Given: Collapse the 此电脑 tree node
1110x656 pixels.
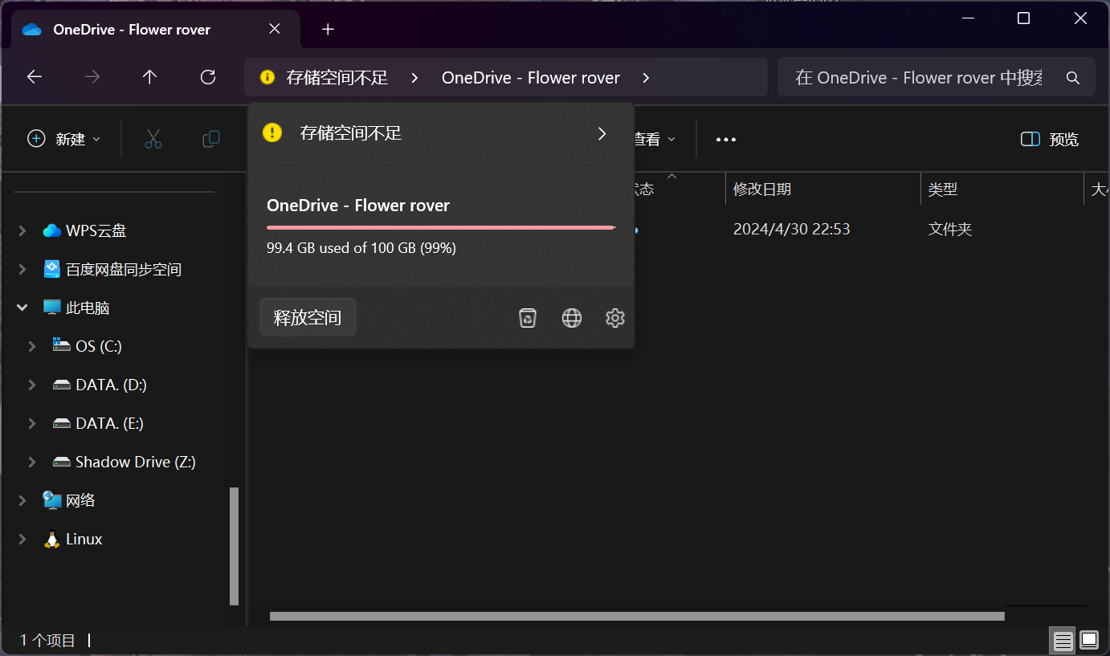Looking at the screenshot, I should pos(22,308).
